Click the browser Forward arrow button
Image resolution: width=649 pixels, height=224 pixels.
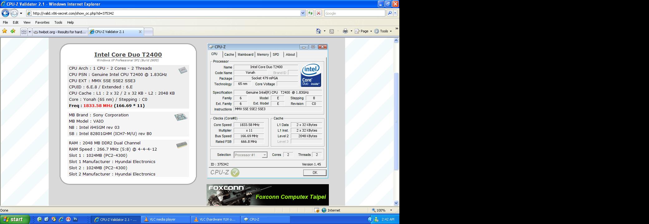(14, 13)
